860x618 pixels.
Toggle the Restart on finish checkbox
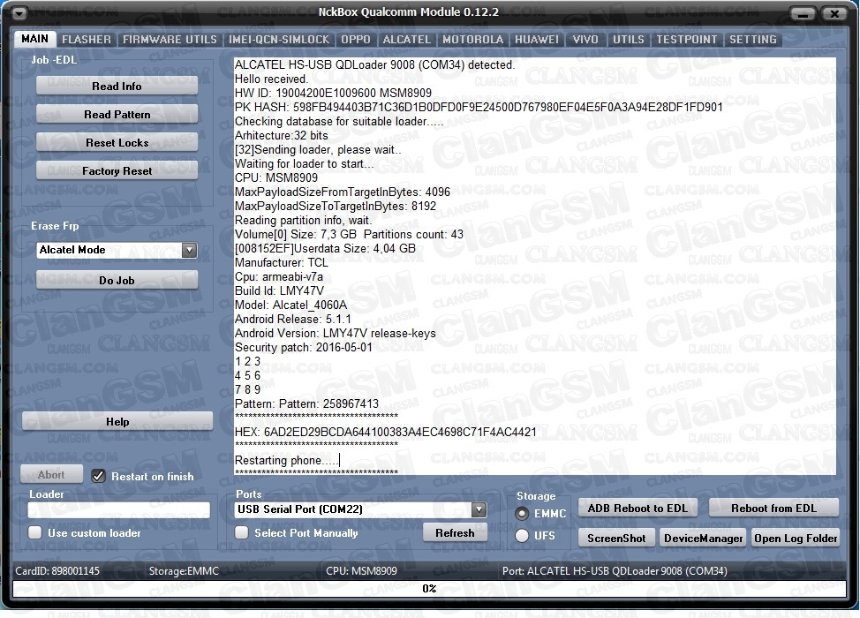click(99, 476)
